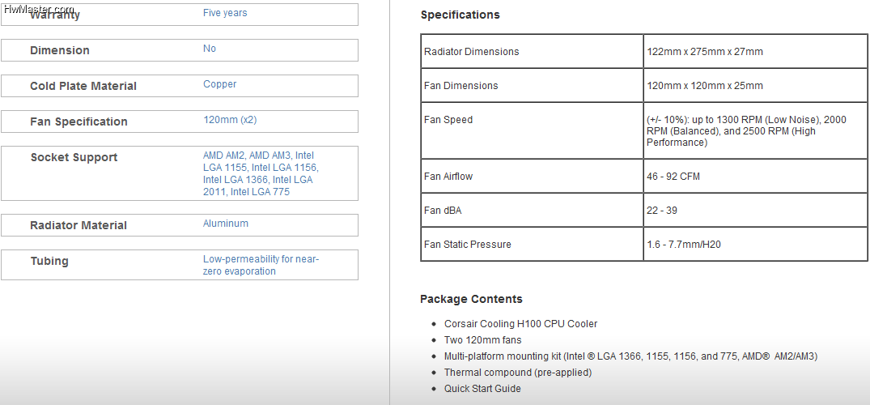Click the Specifications section heading
870x405 pixels.
coord(460,15)
